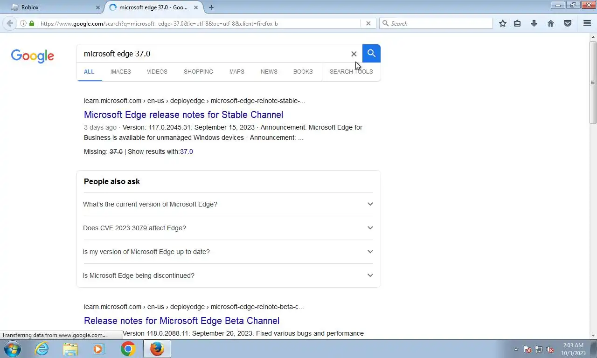The width and height of the screenshot is (597, 358).
Task: Clear the Google search query with X
Action: pyautogui.click(x=354, y=54)
